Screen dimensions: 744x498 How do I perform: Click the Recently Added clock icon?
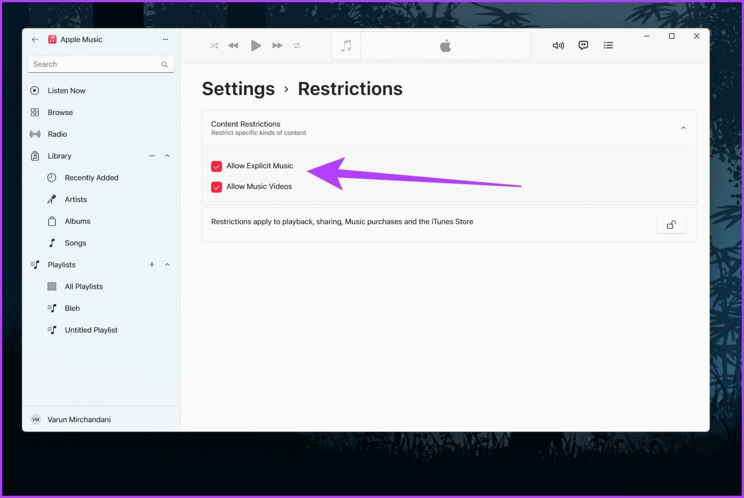52,178
